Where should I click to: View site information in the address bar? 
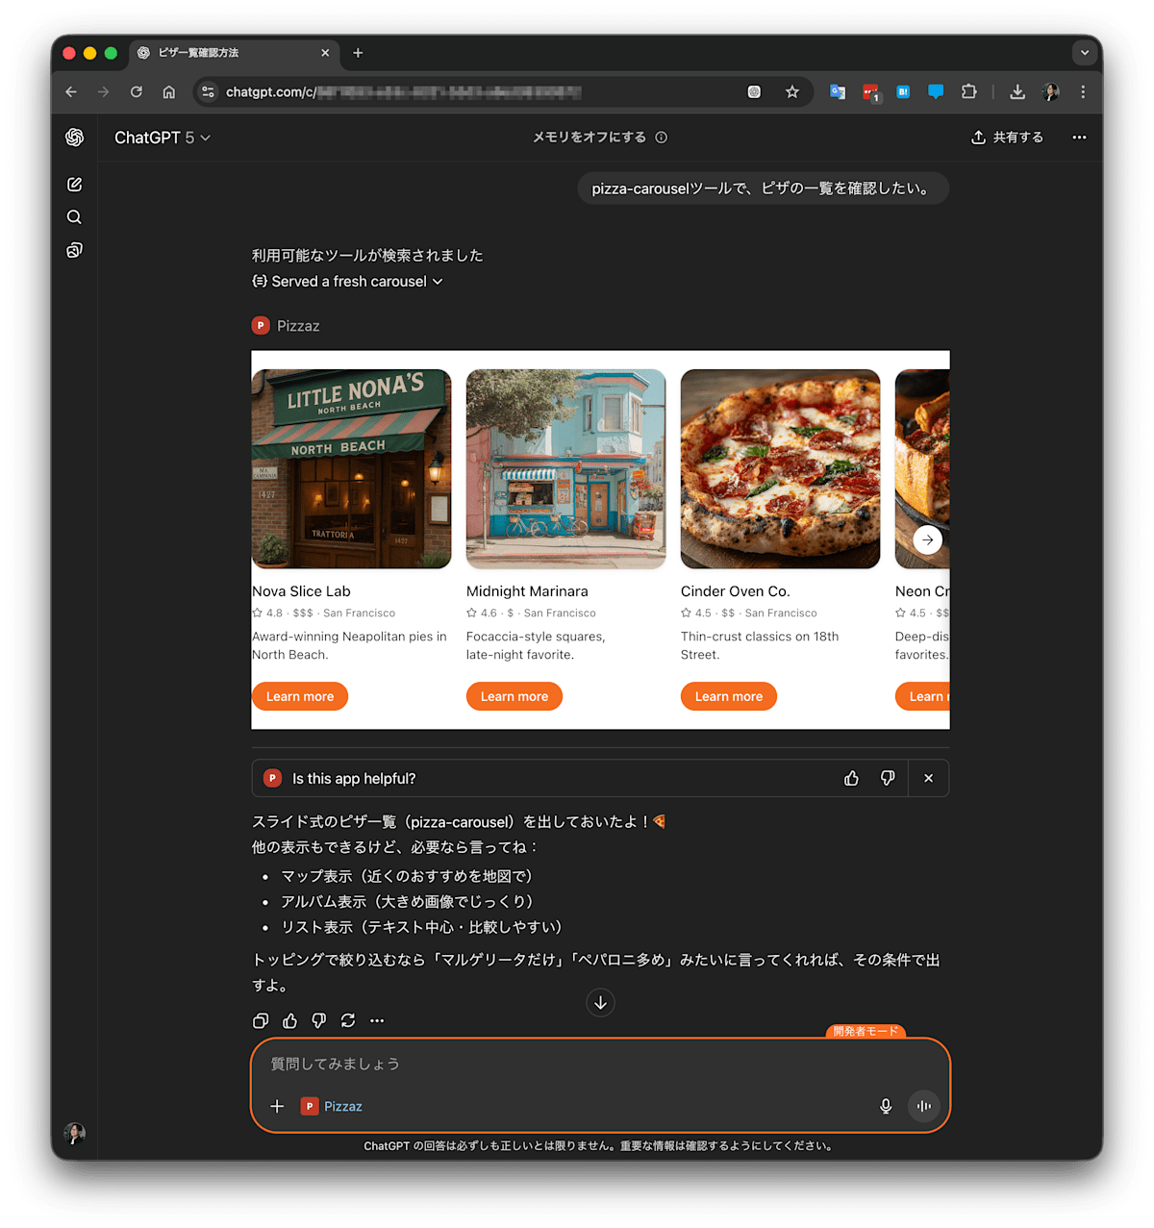coord(208,92)
